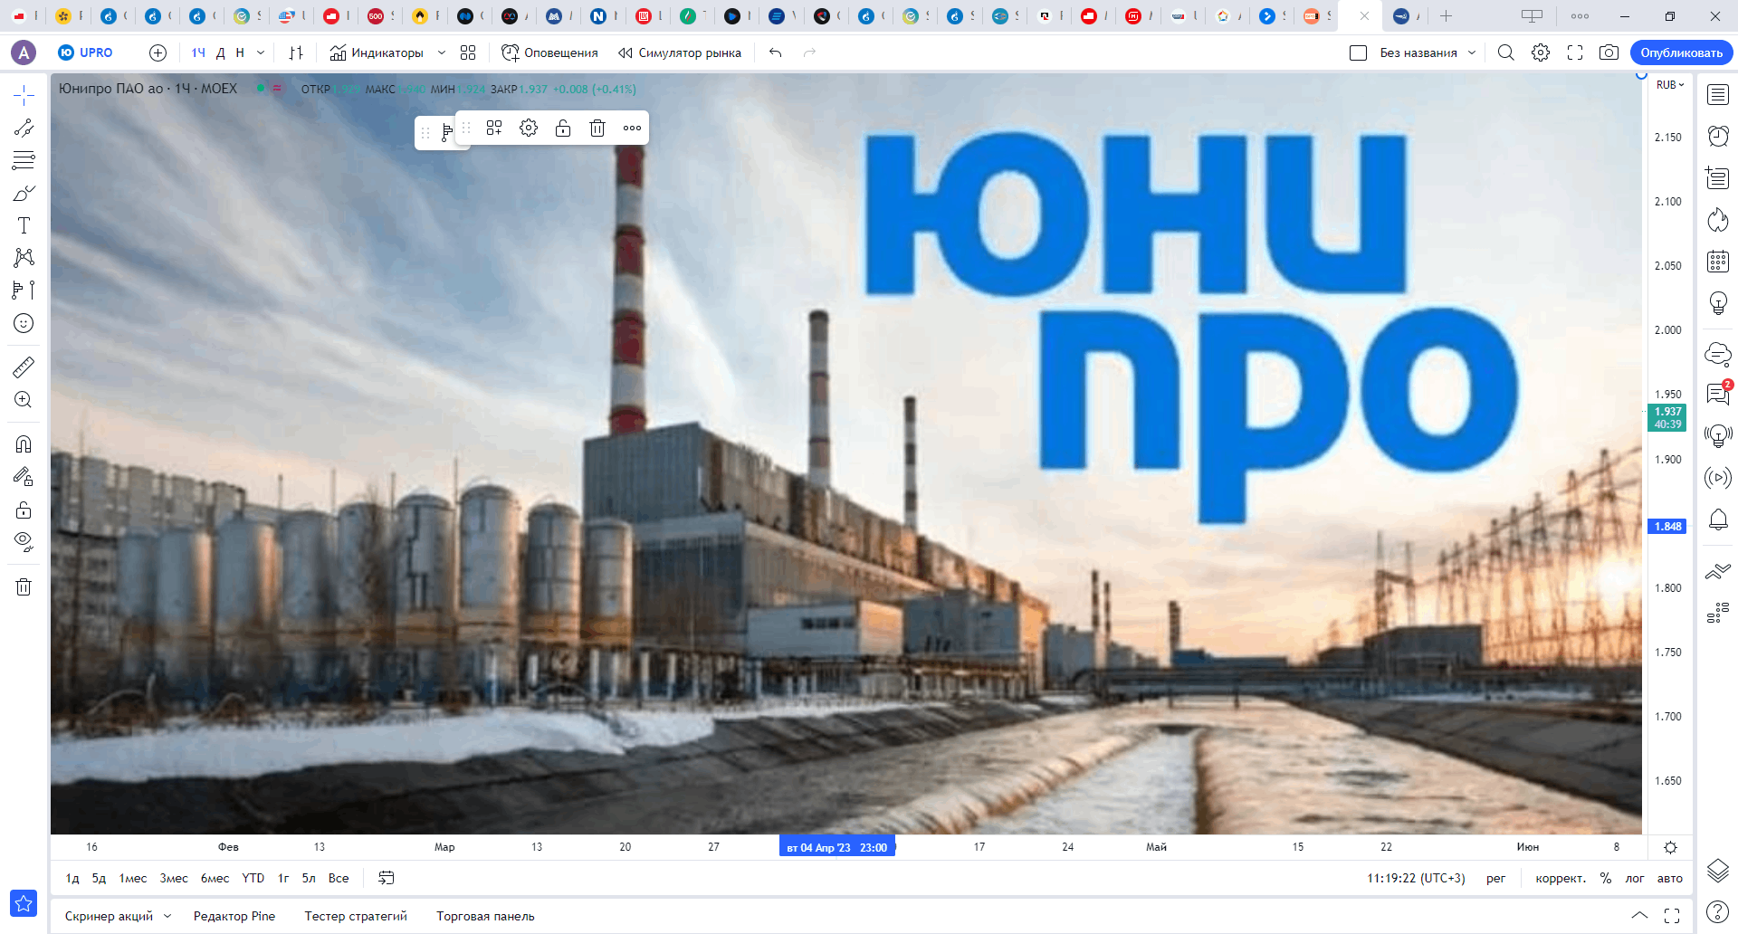Open the ideas lightbulb panel

pyautogui.click(x=1718, y=303)
